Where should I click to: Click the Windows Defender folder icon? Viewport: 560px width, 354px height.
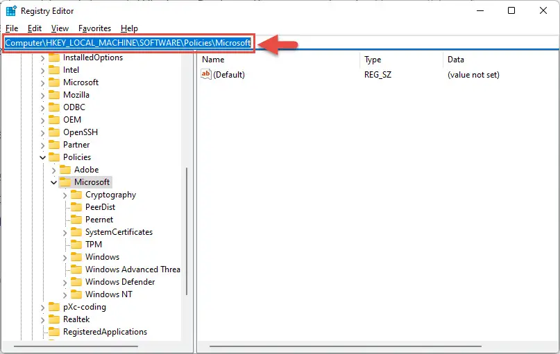click(76, 282)
